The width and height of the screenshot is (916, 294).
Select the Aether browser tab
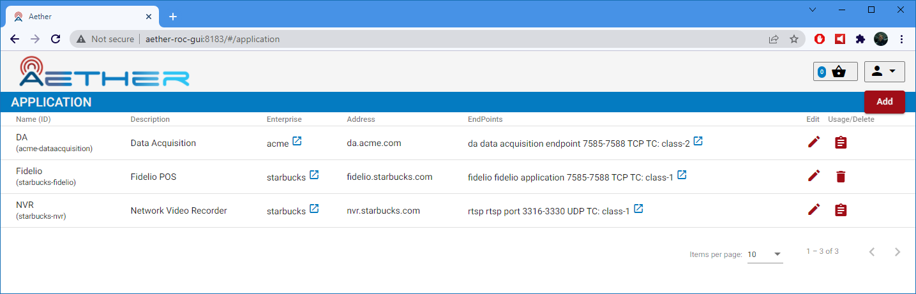(80, 17)
